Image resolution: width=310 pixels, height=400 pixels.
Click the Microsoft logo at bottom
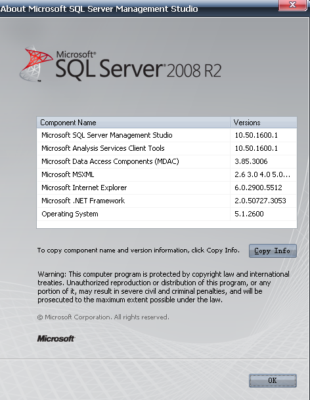click(x=56, y=338)
